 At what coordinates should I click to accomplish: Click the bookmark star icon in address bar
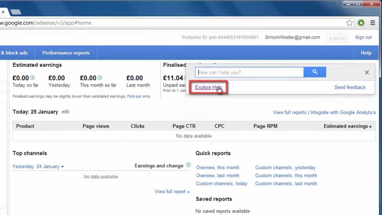click(349, 23)
